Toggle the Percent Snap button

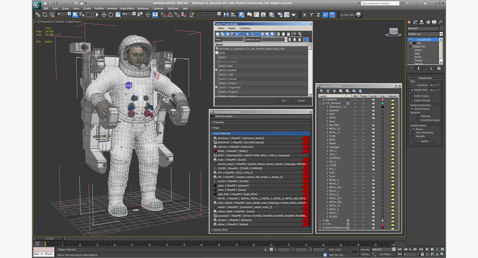pyautogui.click(x=177, y=15)
